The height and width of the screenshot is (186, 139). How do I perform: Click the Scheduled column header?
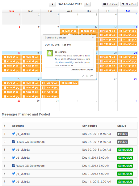[x=90, y=126]
